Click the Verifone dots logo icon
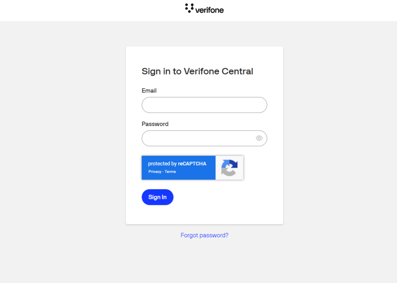 [189, 8]
